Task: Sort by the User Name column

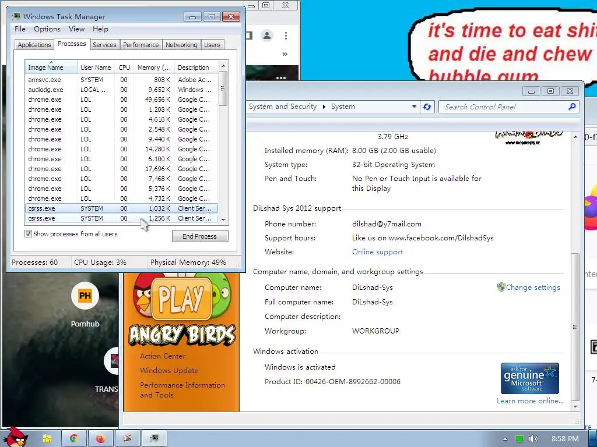Action: coord(96,68)
